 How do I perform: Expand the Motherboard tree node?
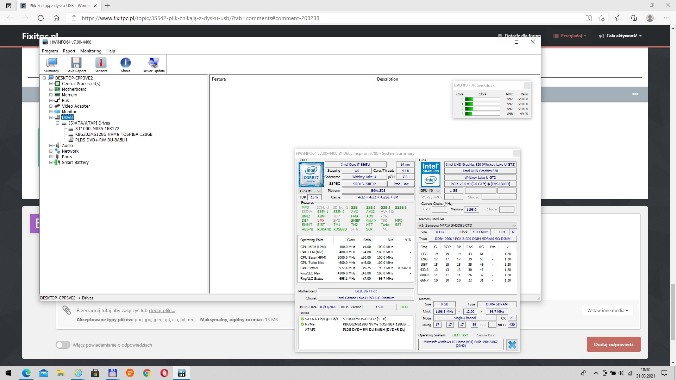pos(51,89)
